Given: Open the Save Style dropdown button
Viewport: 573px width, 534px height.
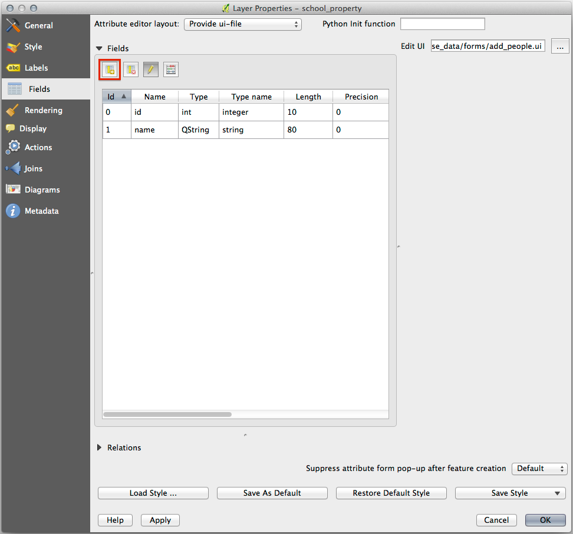Looking at the screenshot, I should (x=510, y=493).
